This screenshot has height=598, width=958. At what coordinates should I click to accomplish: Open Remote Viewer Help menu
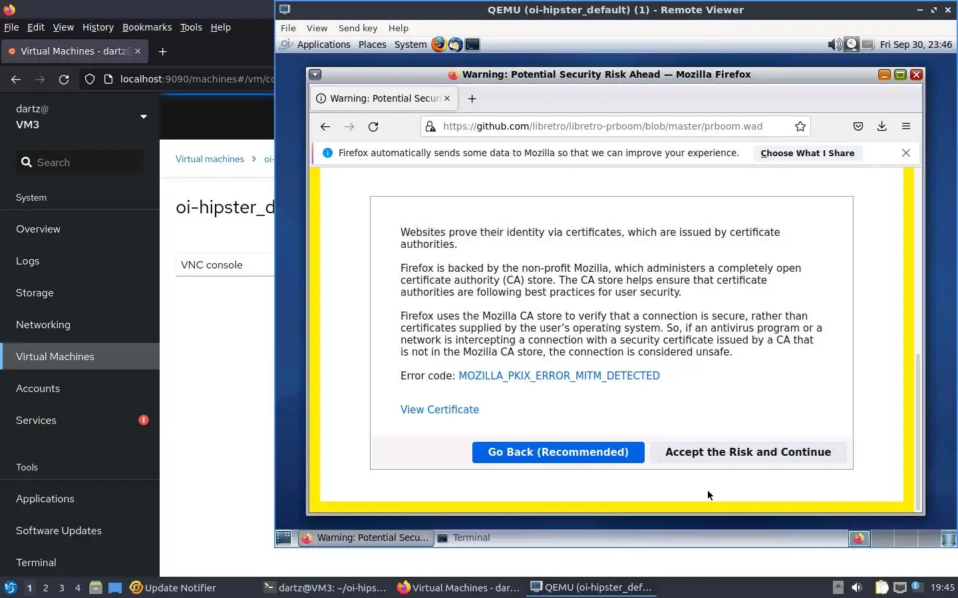pyautogui.click(x=399, y=28)
